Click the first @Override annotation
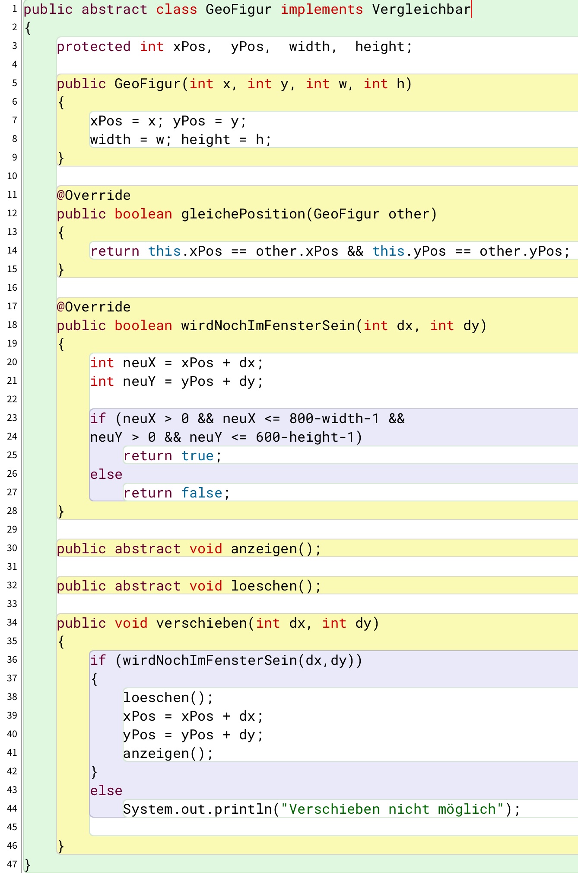The image size is (578, 873). 93,196
